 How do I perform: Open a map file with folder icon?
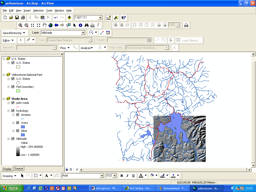click(11, 17)
